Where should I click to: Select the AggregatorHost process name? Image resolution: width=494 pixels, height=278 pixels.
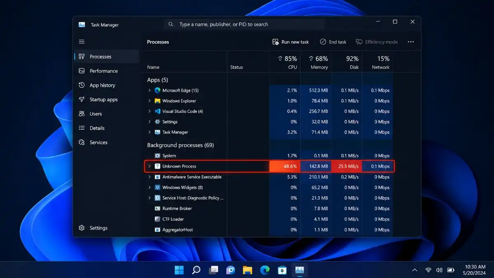[177, 230]
